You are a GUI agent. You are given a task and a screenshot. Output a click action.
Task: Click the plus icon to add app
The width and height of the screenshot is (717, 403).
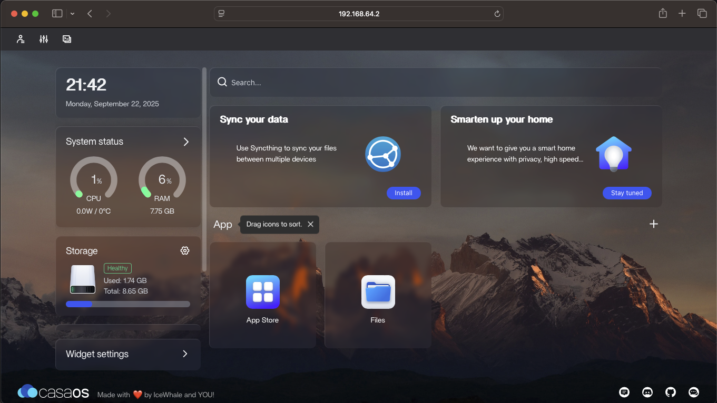[x=654, y=224]
